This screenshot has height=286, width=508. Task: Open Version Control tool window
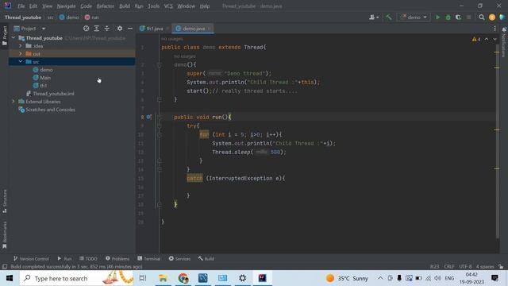click(31, 258)
